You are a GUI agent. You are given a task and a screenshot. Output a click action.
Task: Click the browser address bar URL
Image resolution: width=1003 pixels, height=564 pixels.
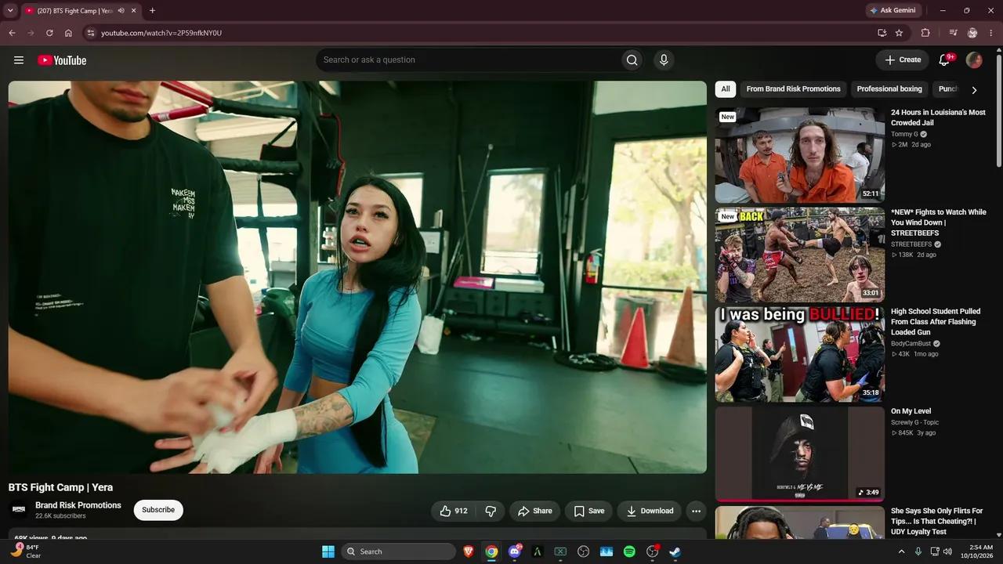161,33
